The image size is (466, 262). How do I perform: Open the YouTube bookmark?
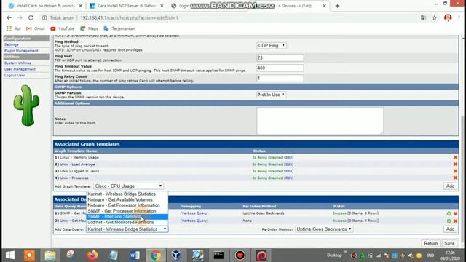[63, 28]
